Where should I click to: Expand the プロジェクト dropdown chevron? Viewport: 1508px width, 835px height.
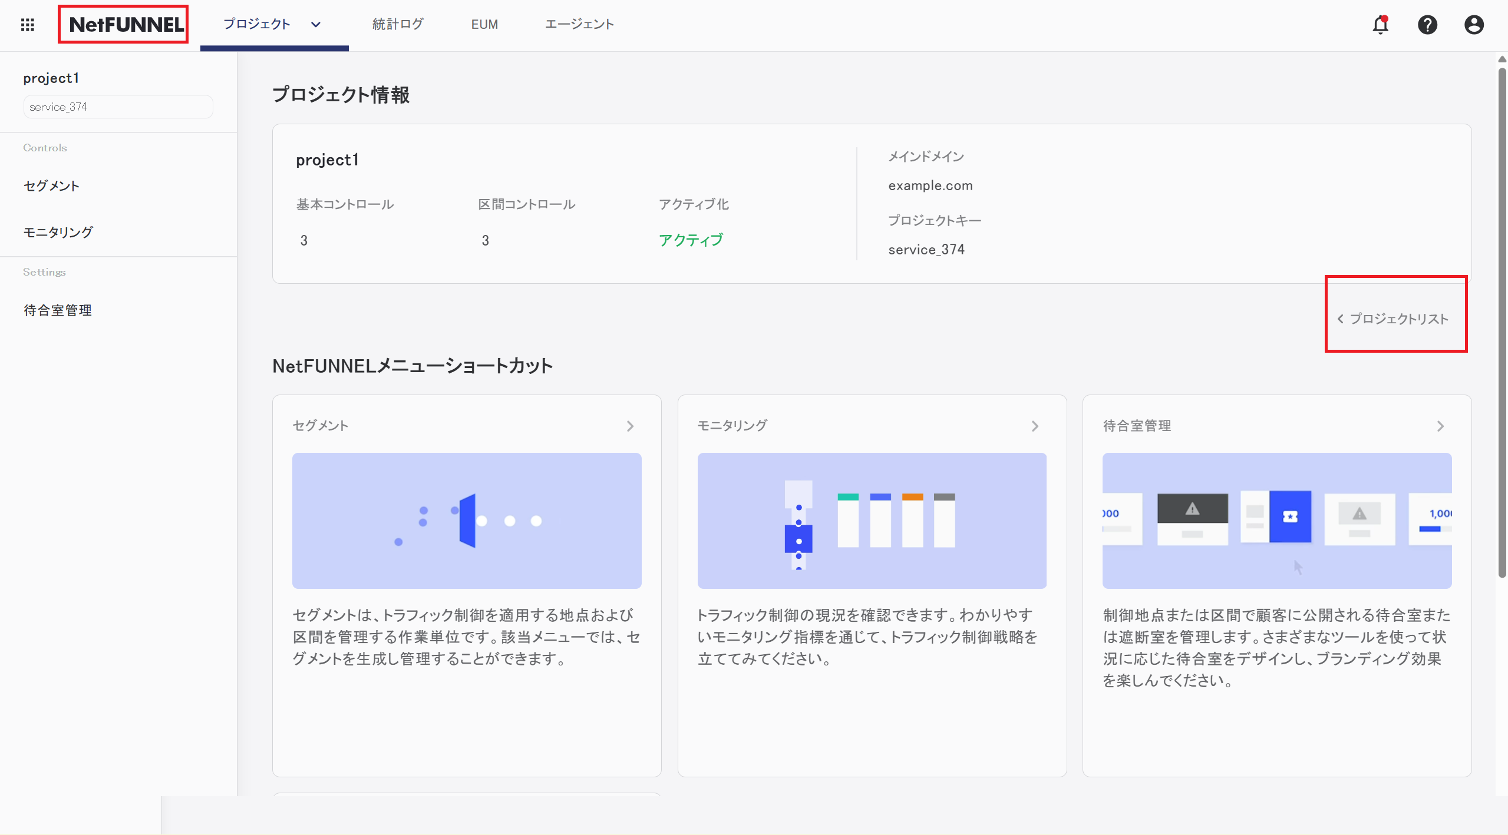[315, 25]
